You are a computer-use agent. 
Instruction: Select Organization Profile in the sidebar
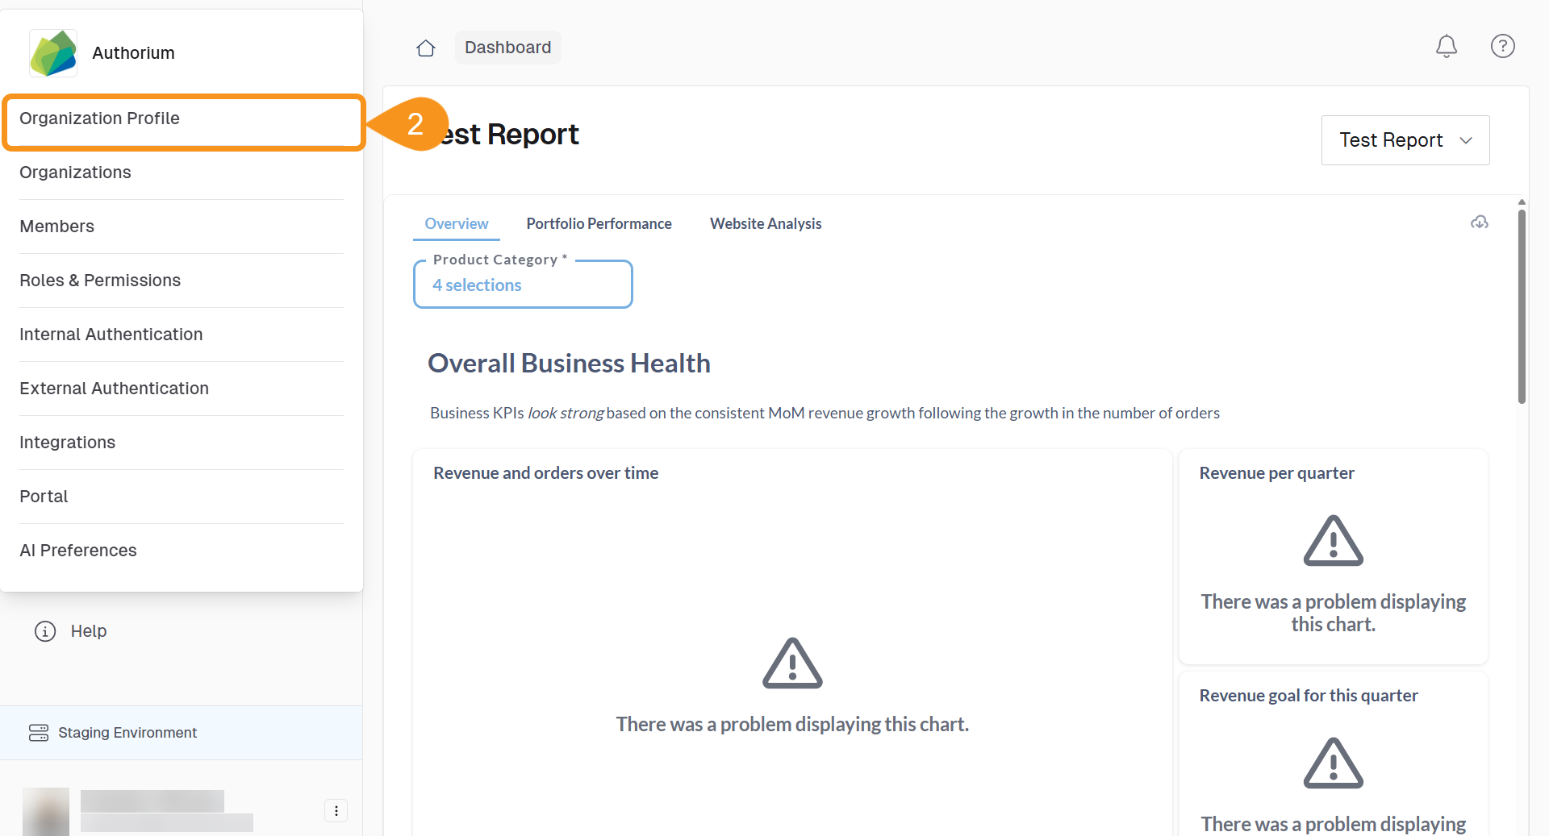point(99,118)
